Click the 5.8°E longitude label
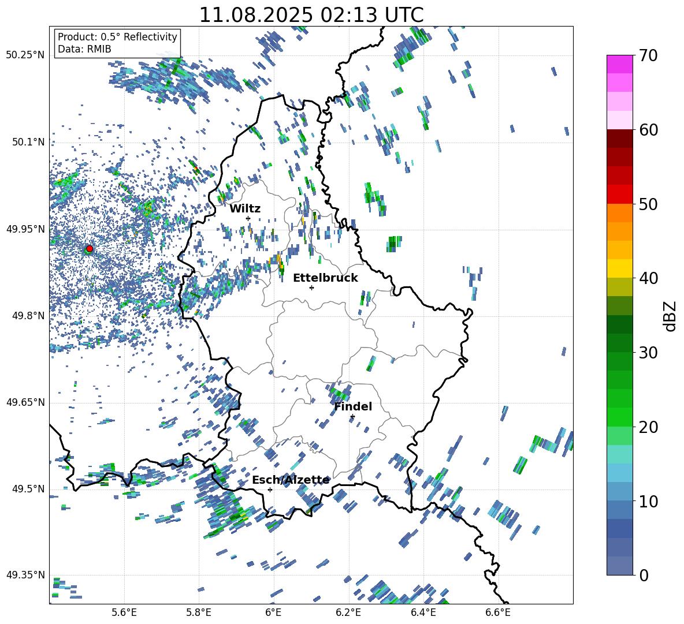Screen dimensions: 684x624 click(199, 612)
